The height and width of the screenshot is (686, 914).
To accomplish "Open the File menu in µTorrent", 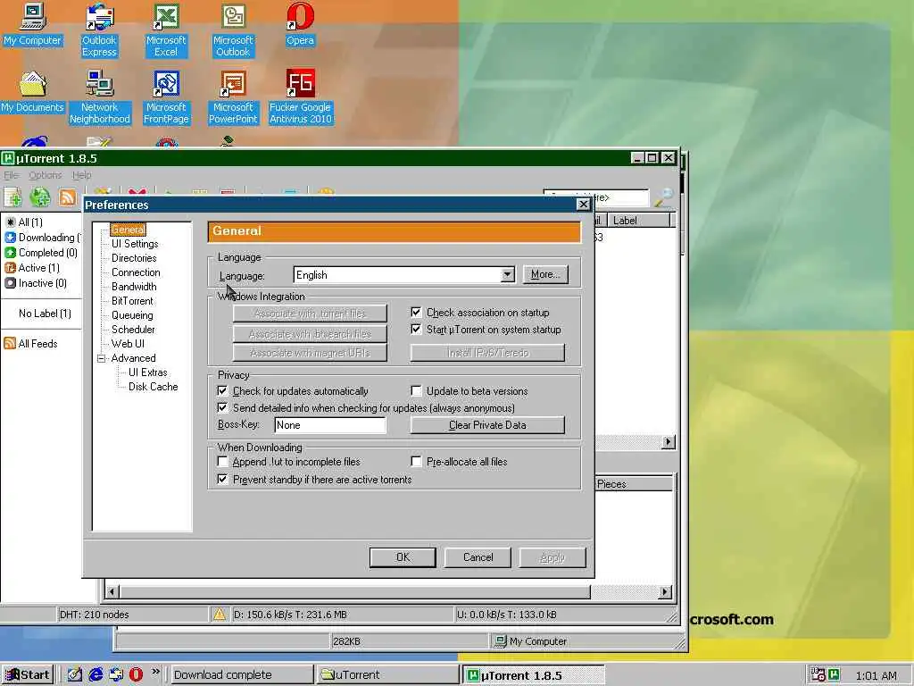I will point(11,175).
